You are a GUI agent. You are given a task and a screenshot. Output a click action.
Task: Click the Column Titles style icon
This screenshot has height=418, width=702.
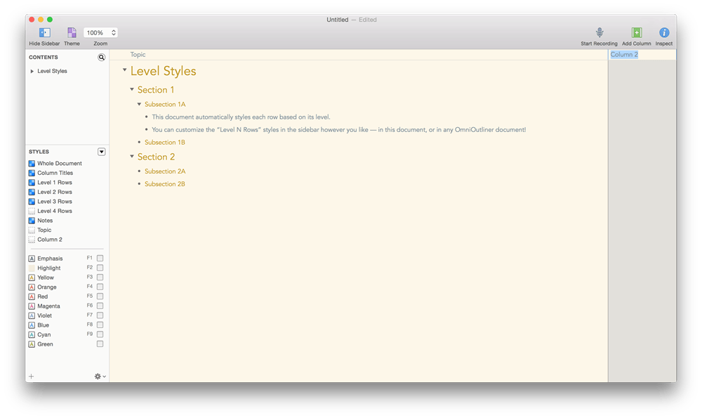click(x=32, y=173)
